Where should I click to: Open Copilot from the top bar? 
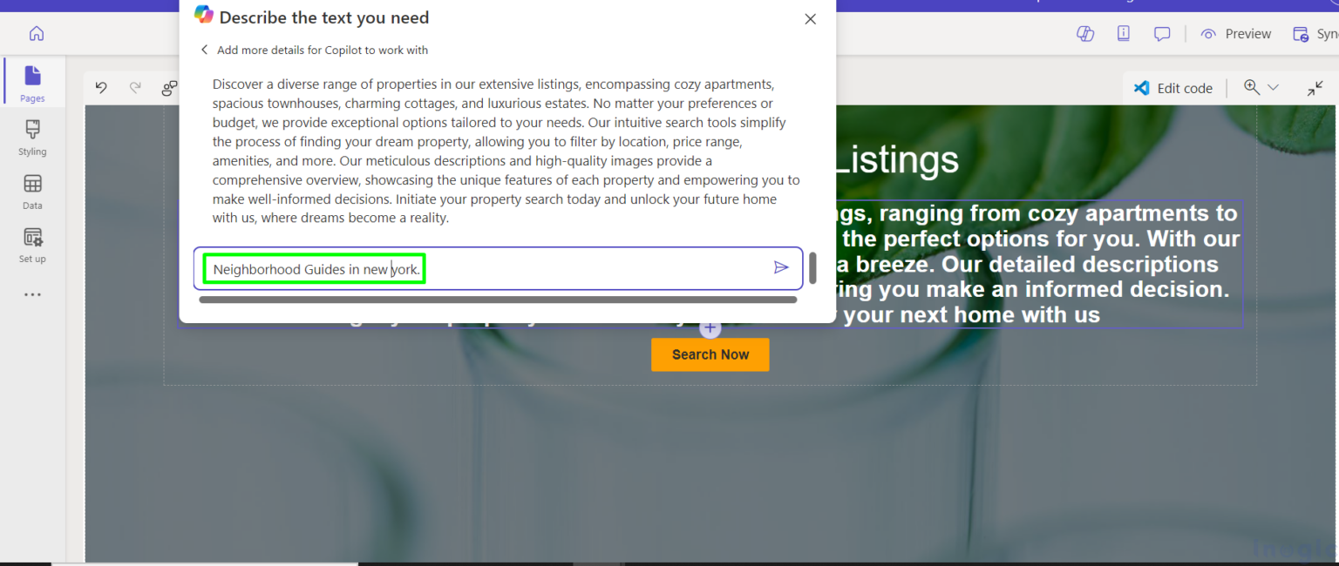(1084, 33)
